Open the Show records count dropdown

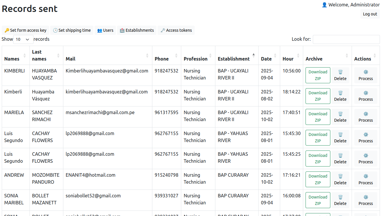pyautogui.click(x=23, y=39)
